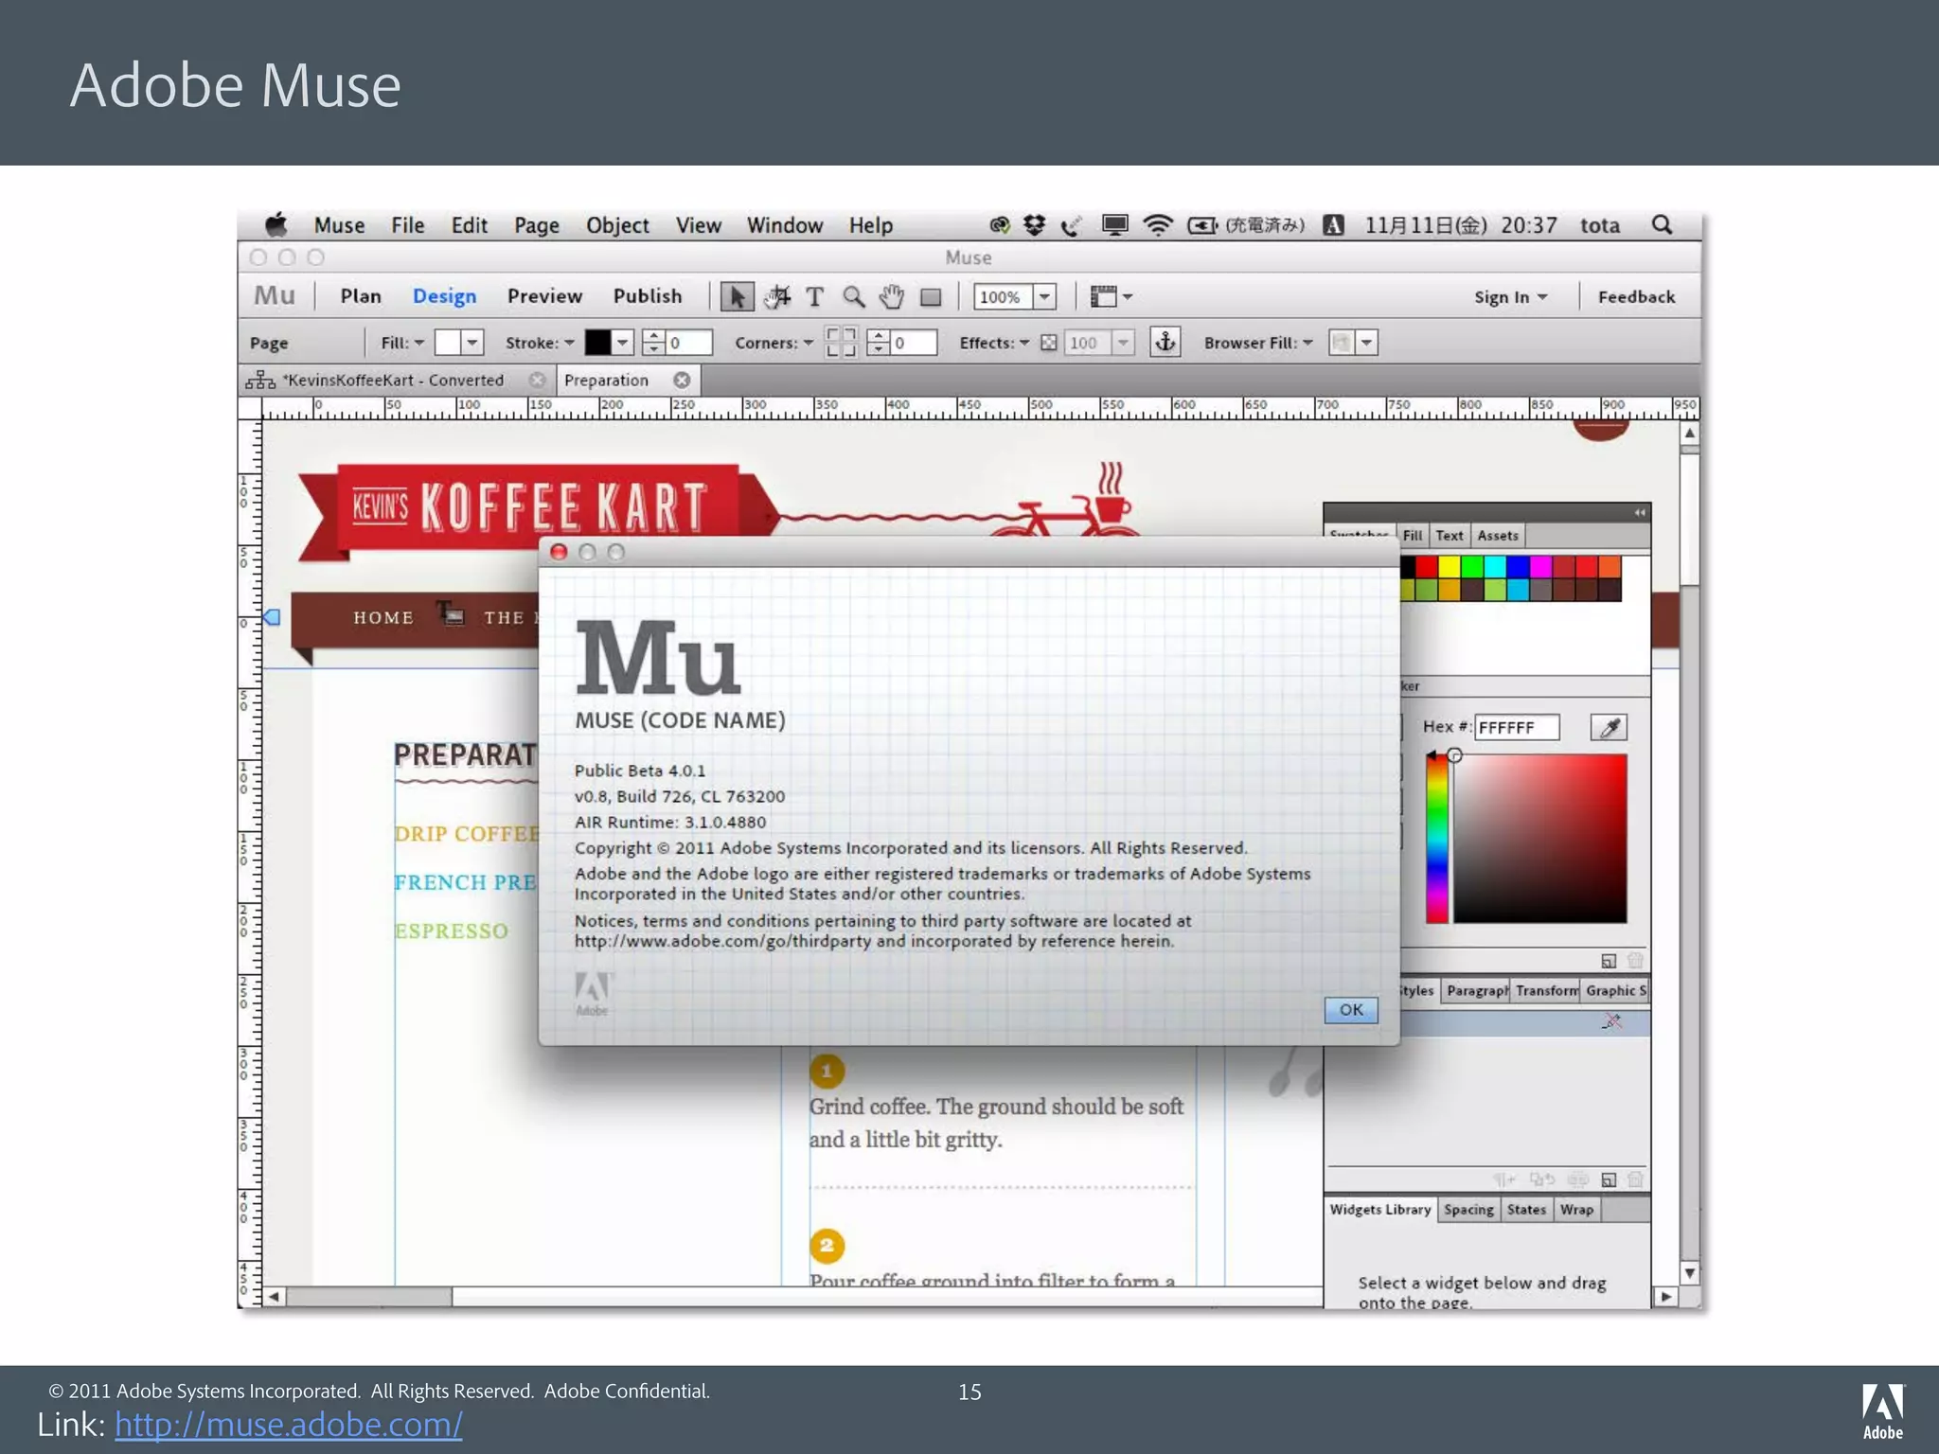Screen dimensions: 1939x1454
Task: Pick the yellow swatch in Swatches panel
Action: tap(1449, 566)
